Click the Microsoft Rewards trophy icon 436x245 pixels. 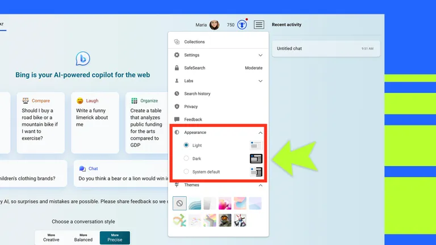(x=242, y=25)
